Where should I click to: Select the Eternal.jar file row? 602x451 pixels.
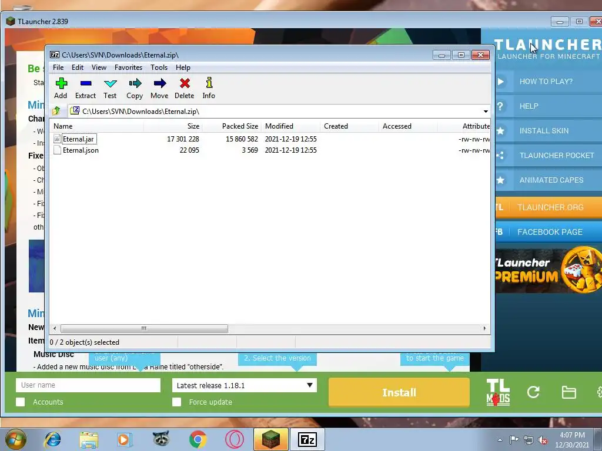point(270,139)
